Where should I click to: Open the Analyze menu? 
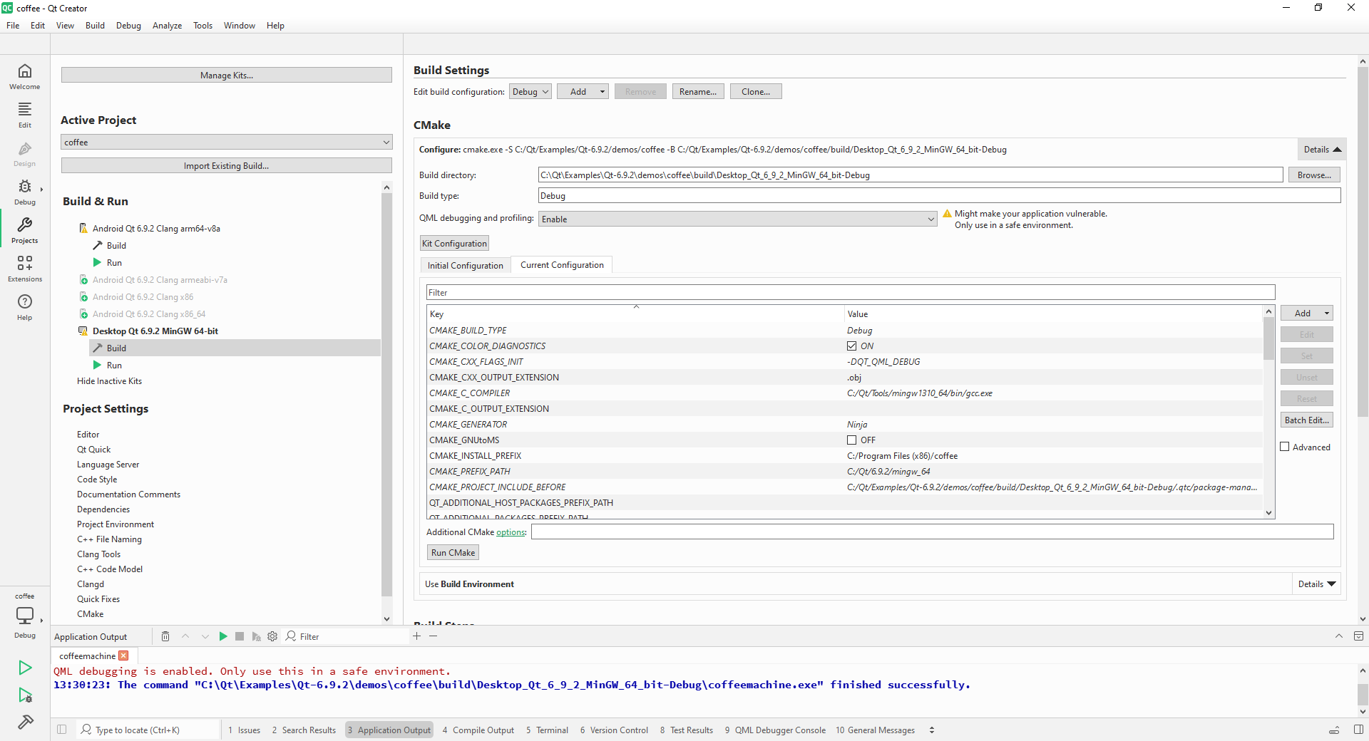167,26
